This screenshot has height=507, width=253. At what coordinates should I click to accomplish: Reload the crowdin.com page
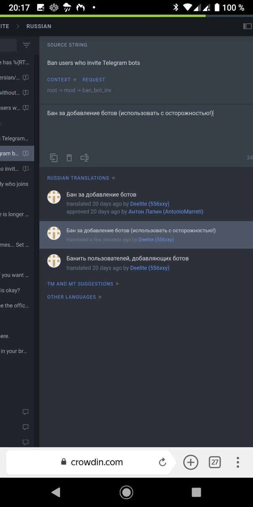[162, 462]
